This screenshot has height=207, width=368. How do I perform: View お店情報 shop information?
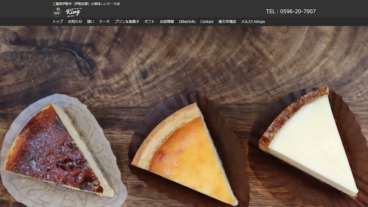(x=167, y=22)
